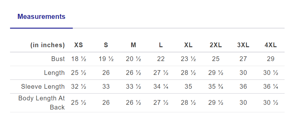Click the Bust row label
The image size is (294, 129).
point(58,59)
